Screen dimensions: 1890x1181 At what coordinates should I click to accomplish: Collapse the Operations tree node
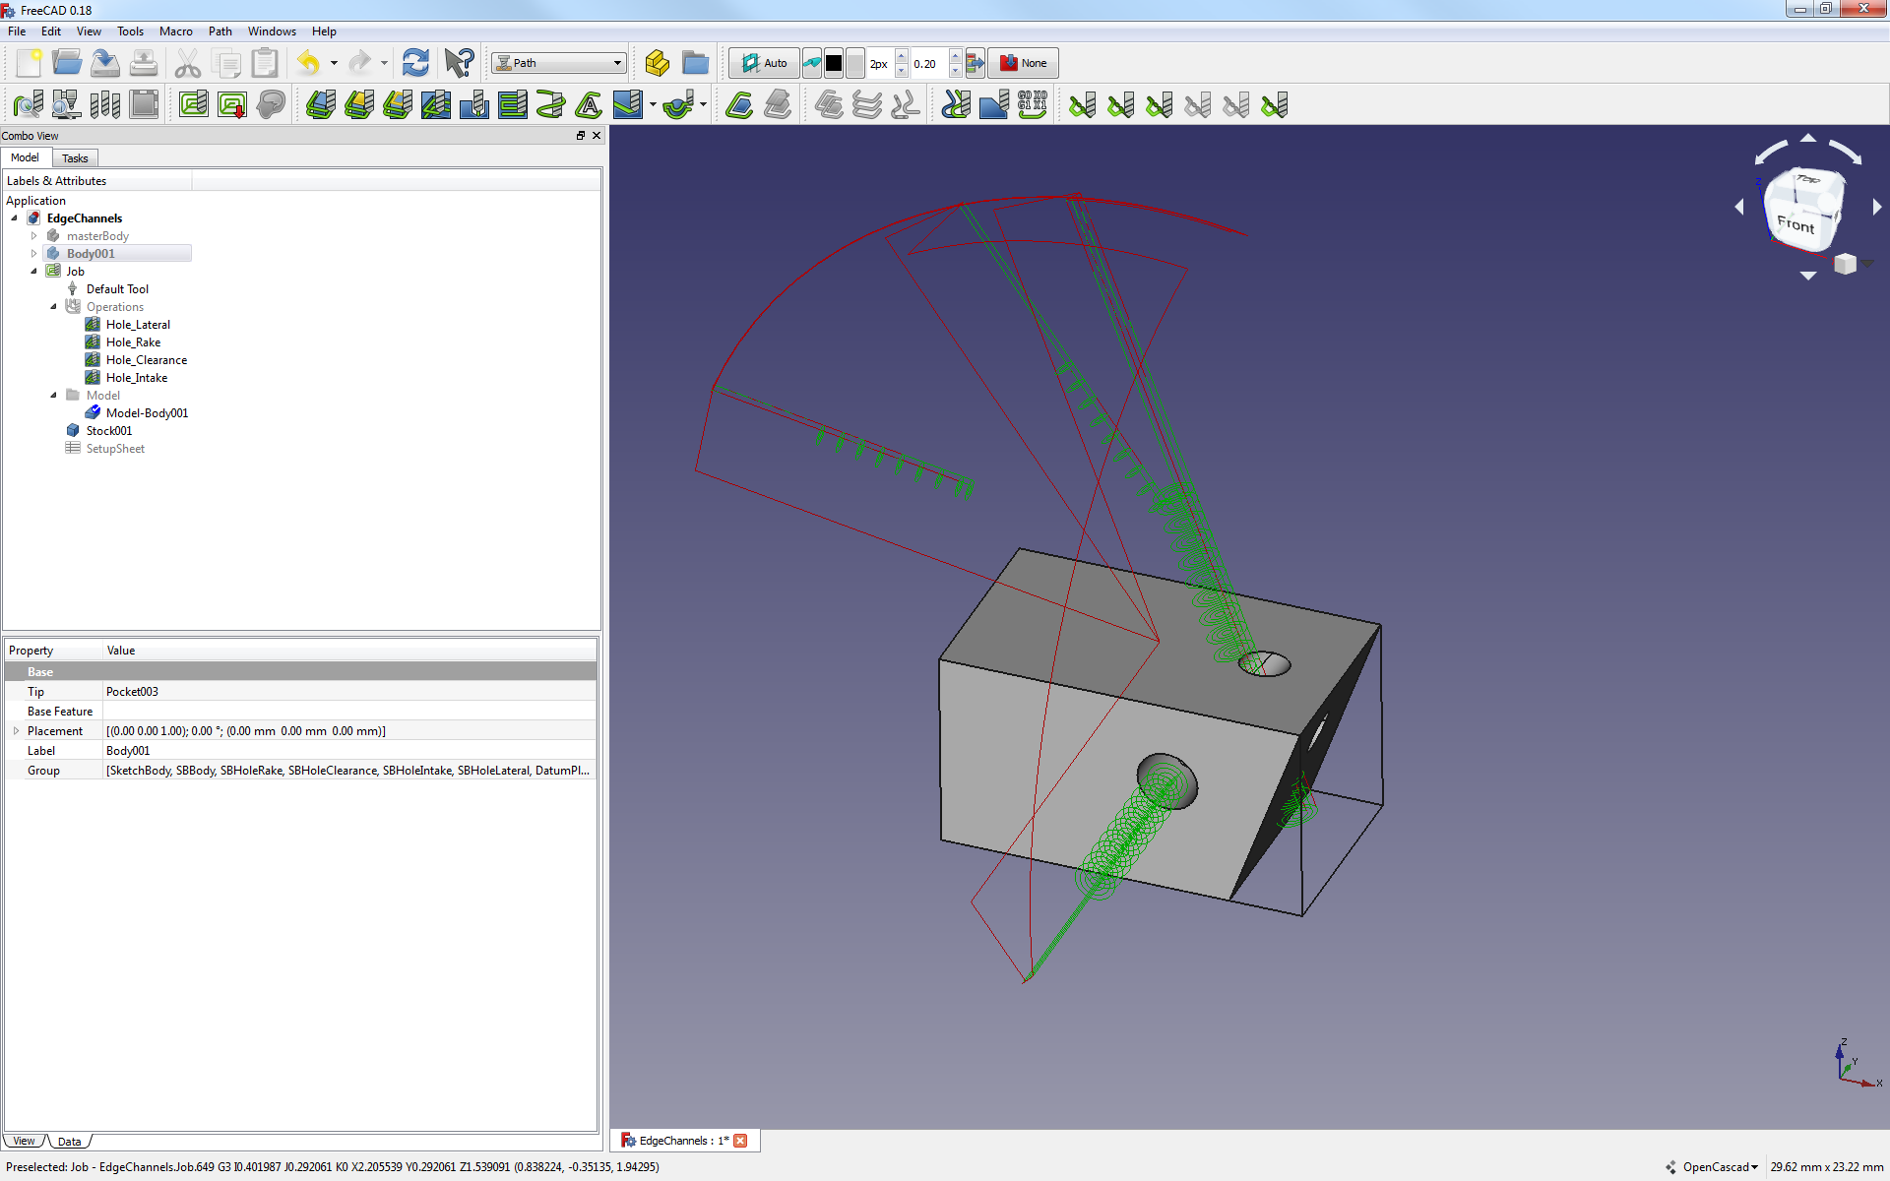[x=53, y=307]
